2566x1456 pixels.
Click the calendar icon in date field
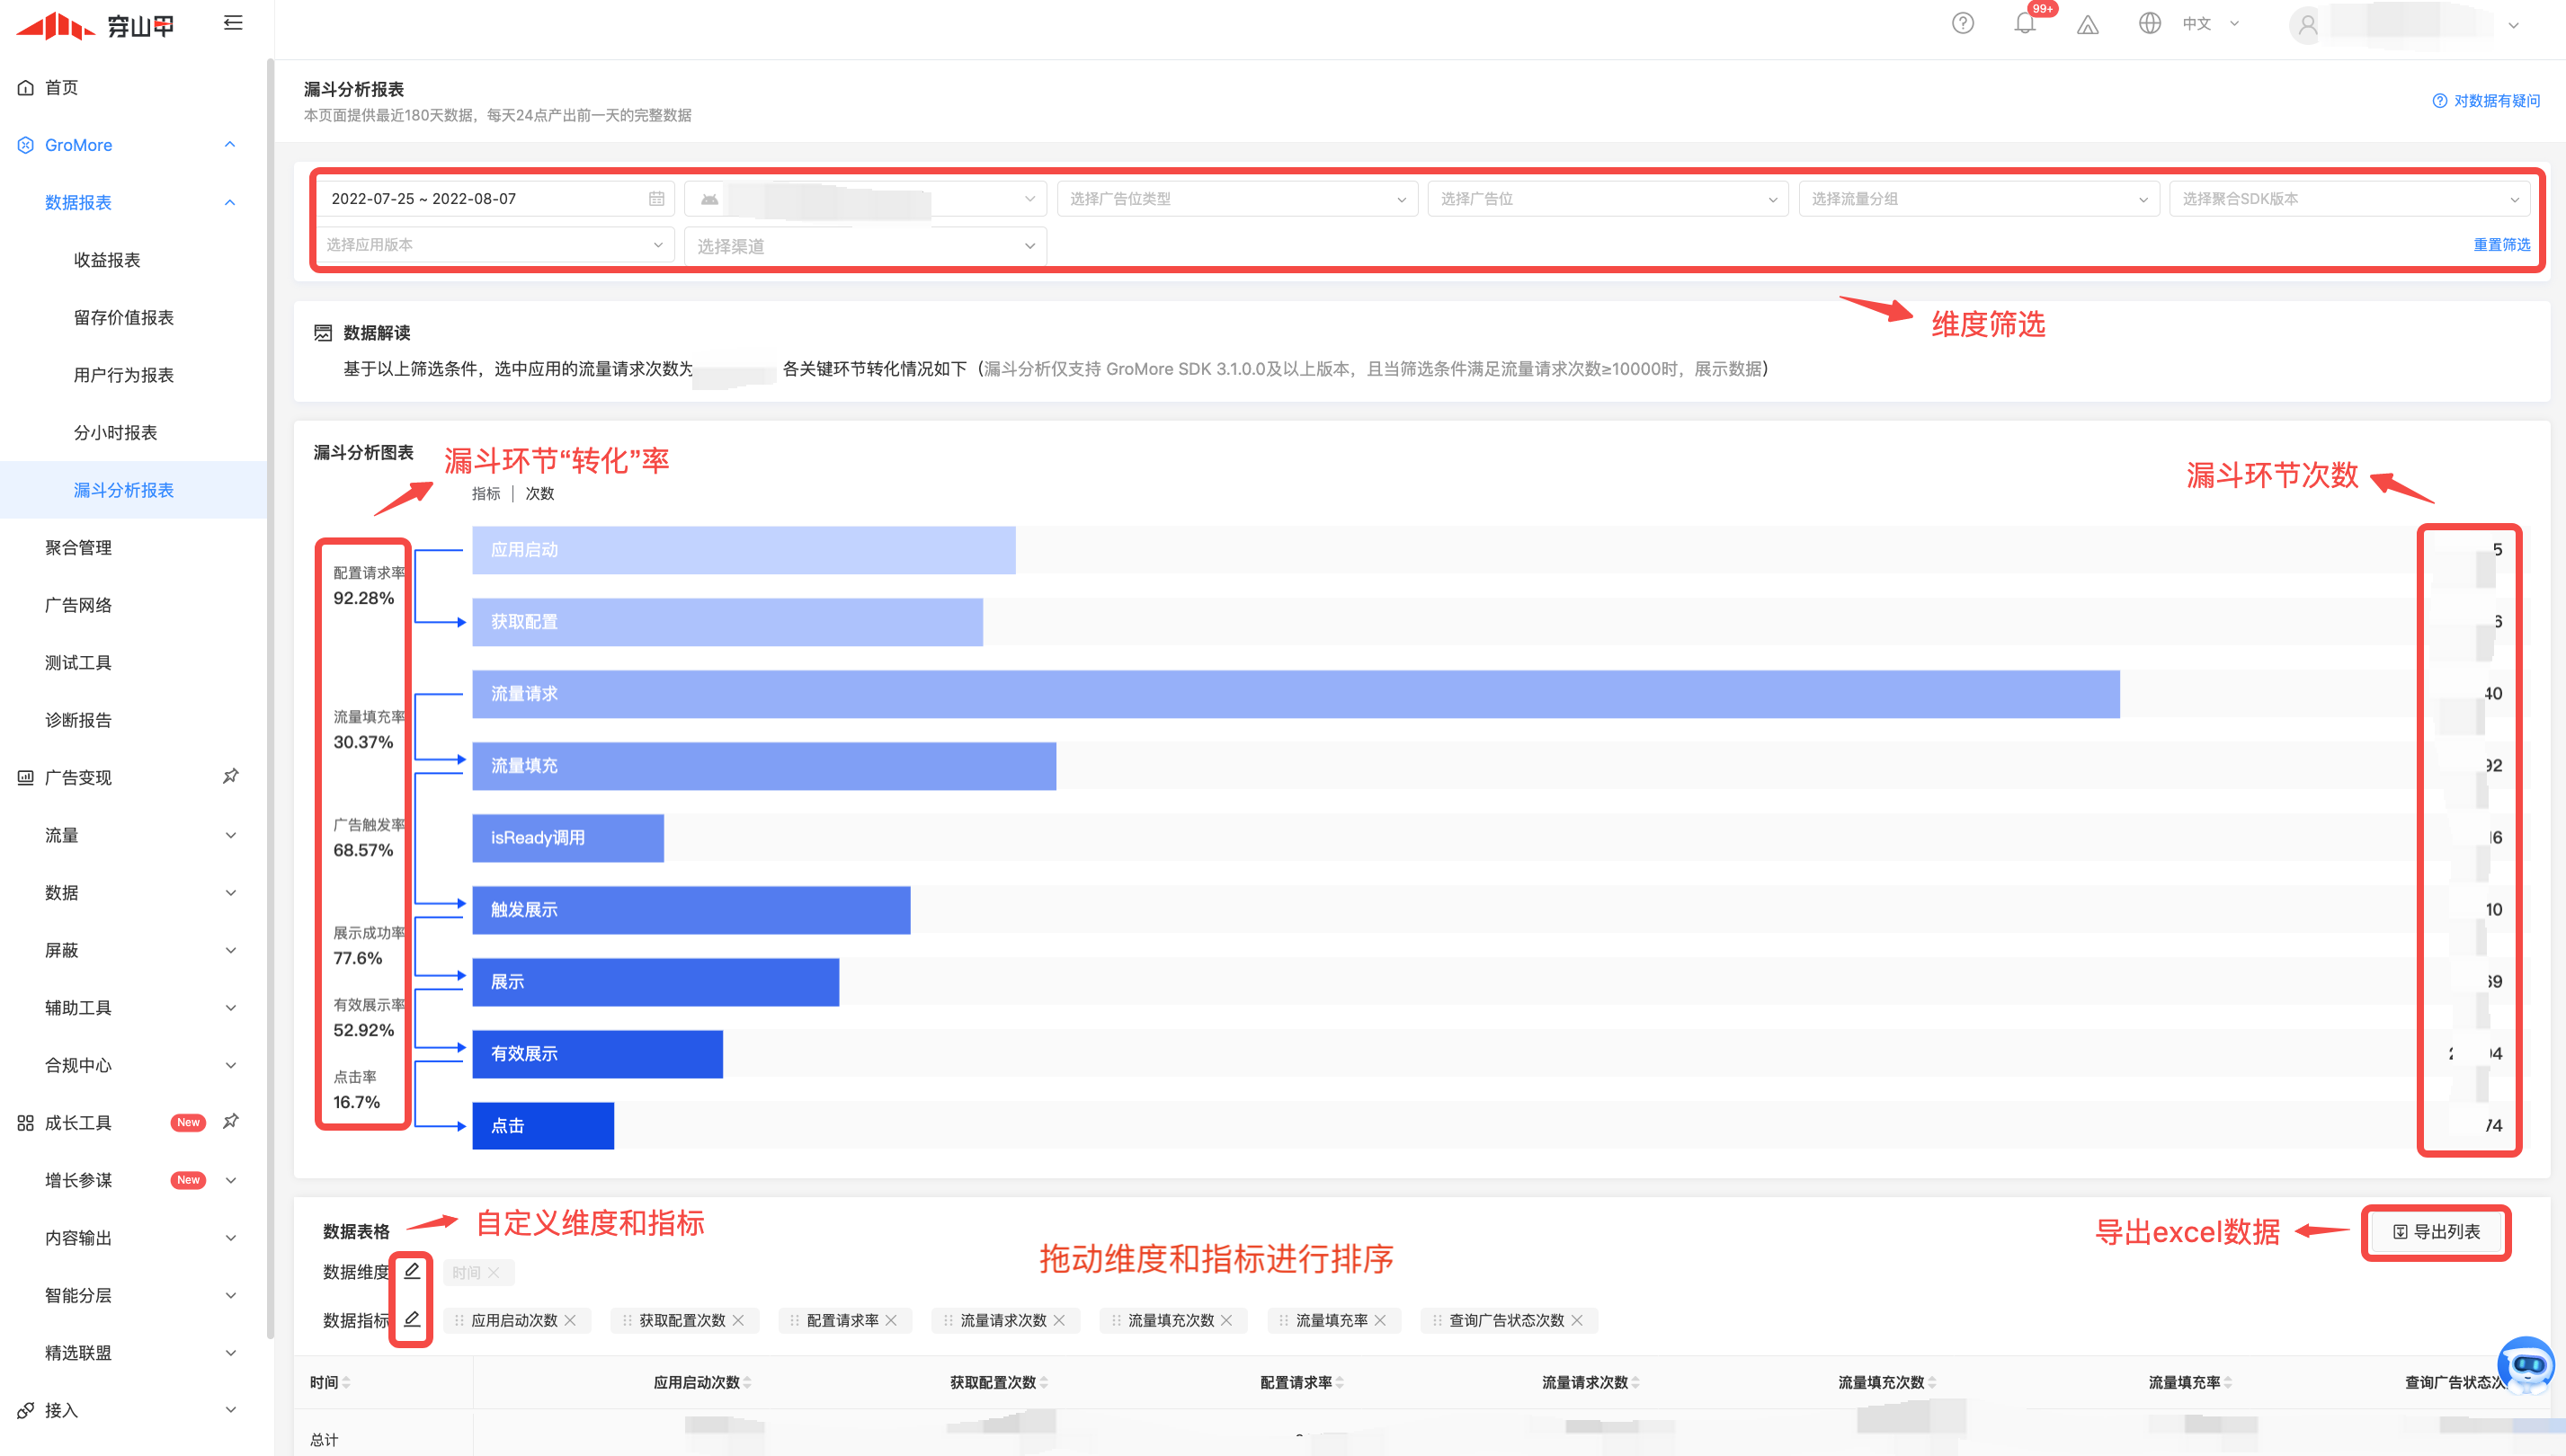(x=656, y=198)
